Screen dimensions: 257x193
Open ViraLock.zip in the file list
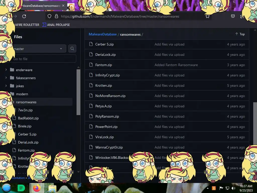coord(104,137)
